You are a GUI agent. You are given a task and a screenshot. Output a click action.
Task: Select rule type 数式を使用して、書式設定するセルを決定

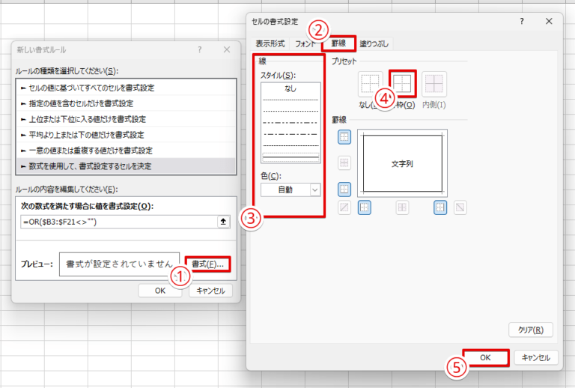[x=125, y=166]
